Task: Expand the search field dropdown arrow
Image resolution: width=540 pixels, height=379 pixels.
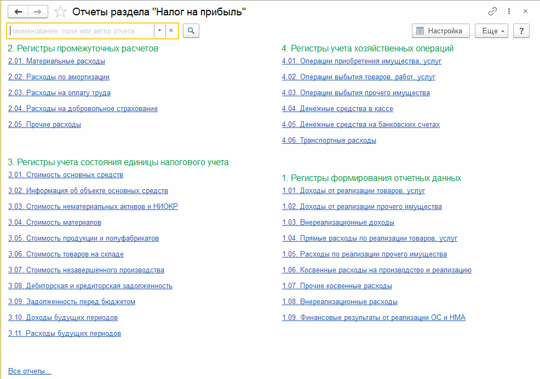Action: pos(159,31)
